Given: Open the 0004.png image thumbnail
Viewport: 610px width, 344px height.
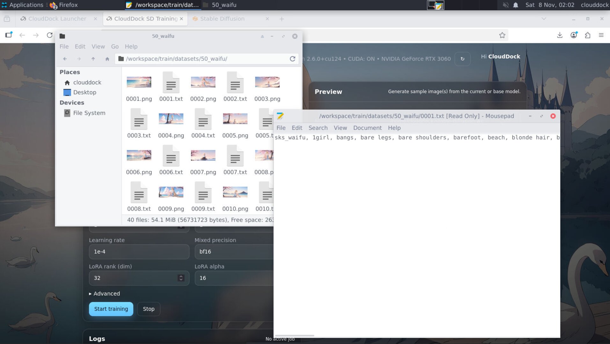Looking at the screenshot, I should (x=171, y=118).
